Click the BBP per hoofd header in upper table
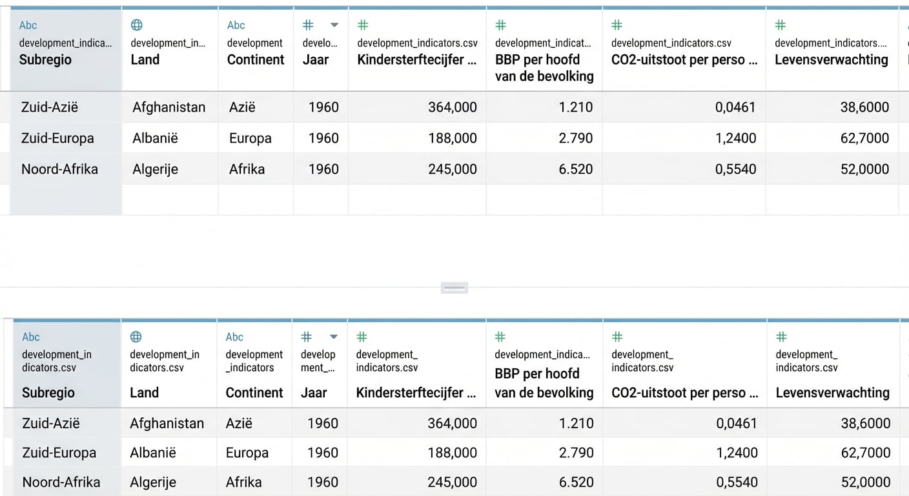Viewport: 909px width, 496px height. [x=544, y=67]
